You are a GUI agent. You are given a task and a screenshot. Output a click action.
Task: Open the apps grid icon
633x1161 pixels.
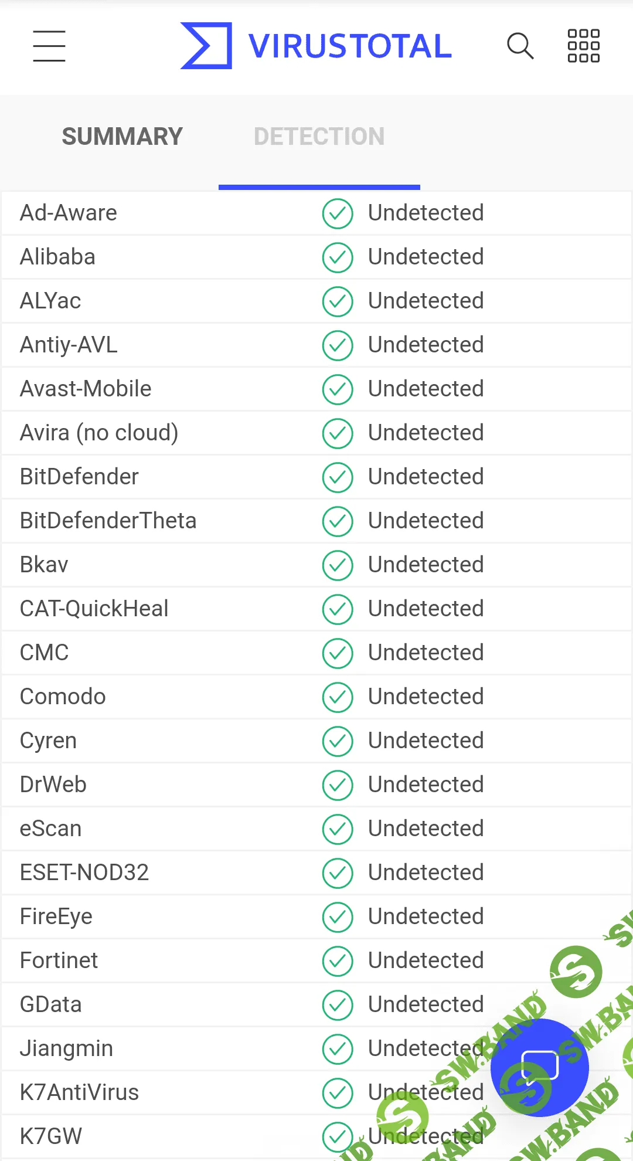click(x=583, y=46)
